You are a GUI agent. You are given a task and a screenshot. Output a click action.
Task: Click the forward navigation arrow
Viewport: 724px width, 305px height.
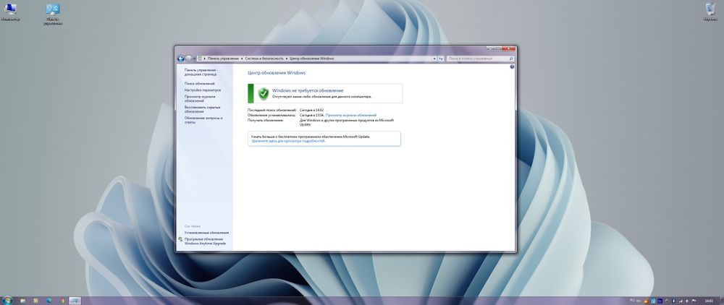(188, 59)
